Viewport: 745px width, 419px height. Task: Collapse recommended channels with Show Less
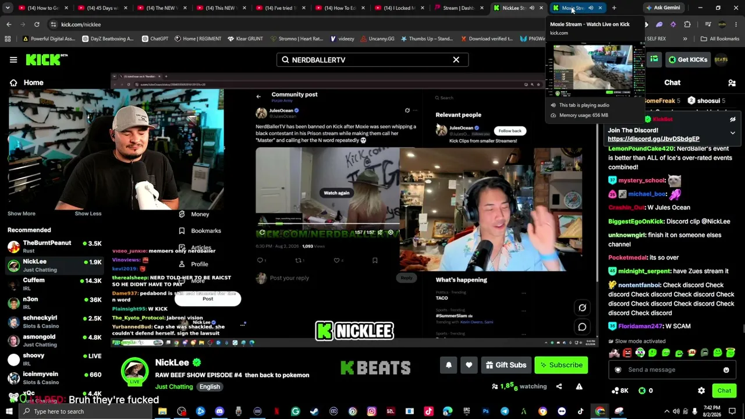point(88,214)
